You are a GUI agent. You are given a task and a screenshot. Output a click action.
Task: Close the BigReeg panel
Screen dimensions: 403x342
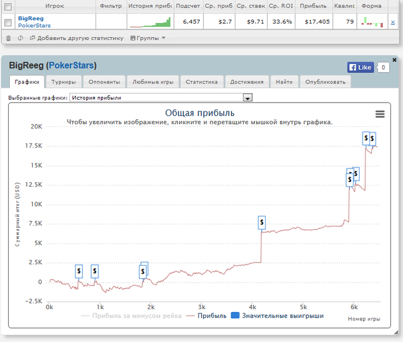coord(394,60)
